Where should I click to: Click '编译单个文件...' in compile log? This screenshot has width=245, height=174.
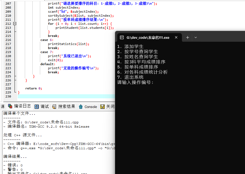(19, 113)
